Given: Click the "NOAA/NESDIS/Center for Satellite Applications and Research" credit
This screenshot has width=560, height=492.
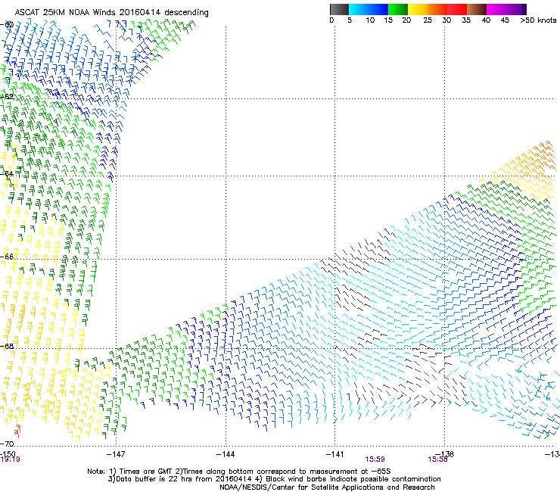Looking at the screenshot, I should pos(327,487).
